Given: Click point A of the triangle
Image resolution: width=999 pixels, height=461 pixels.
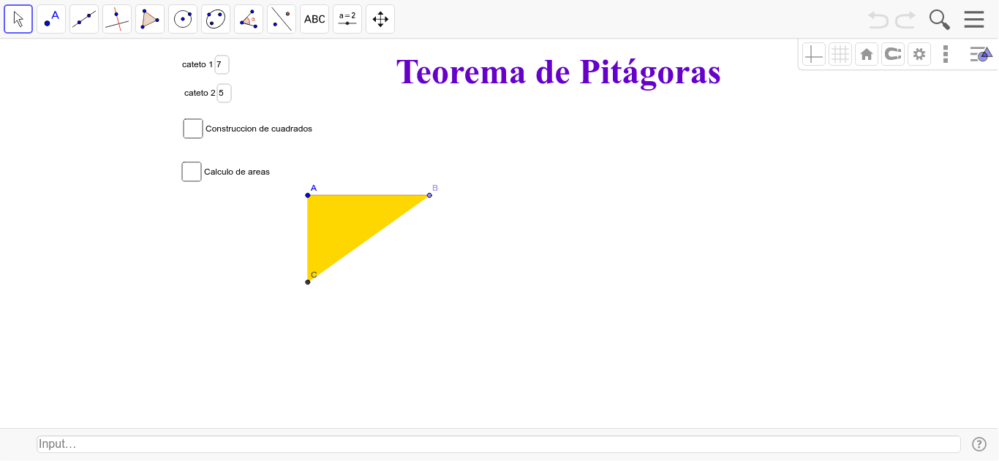Looking at the screenshot, I should point(308,195).
